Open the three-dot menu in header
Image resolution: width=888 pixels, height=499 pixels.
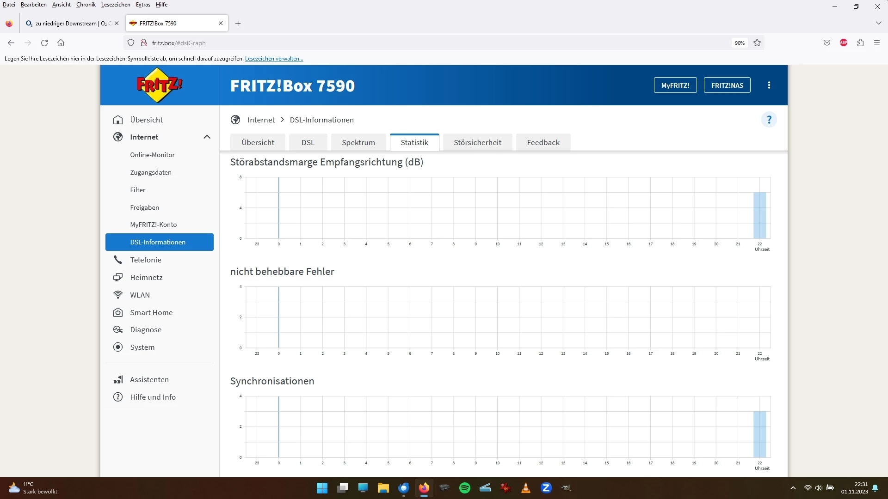click(769, 85)
